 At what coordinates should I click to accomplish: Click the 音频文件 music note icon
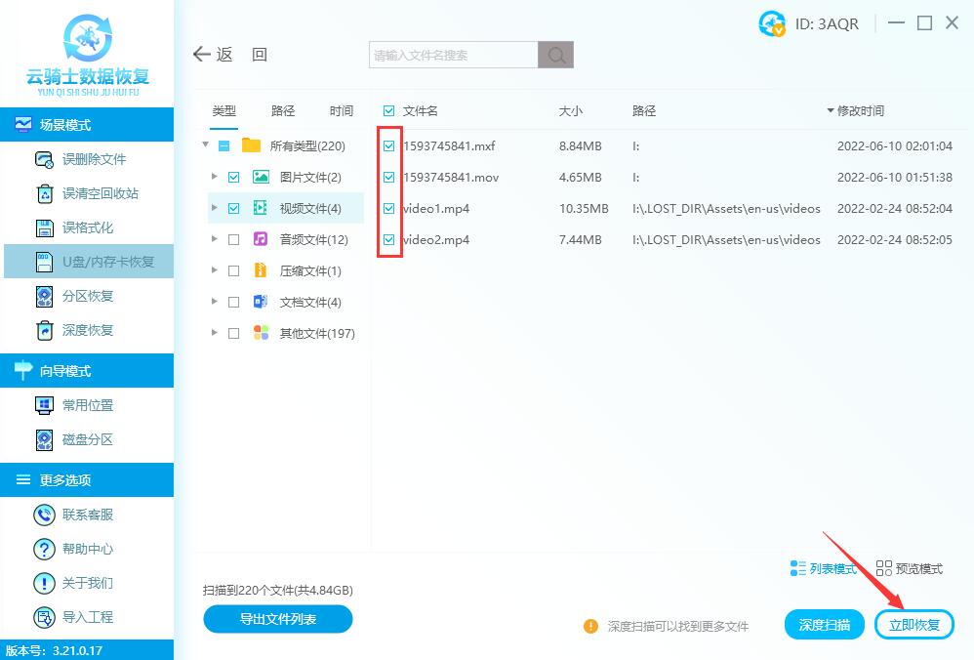(x=261, y=239)
